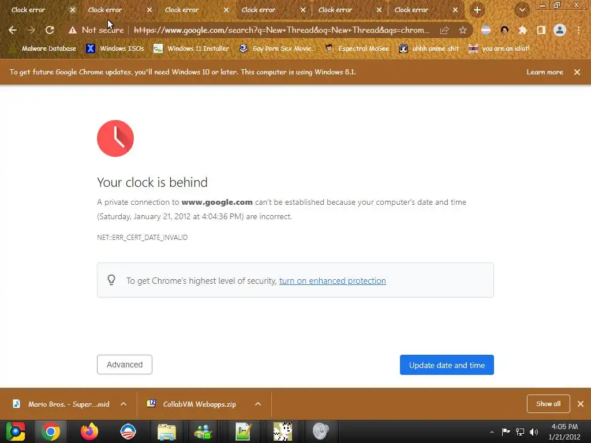Viewport: 591px width, 443px height.
Task: Expand options for Mario Bros. download
Action: (x=124, y=404)
